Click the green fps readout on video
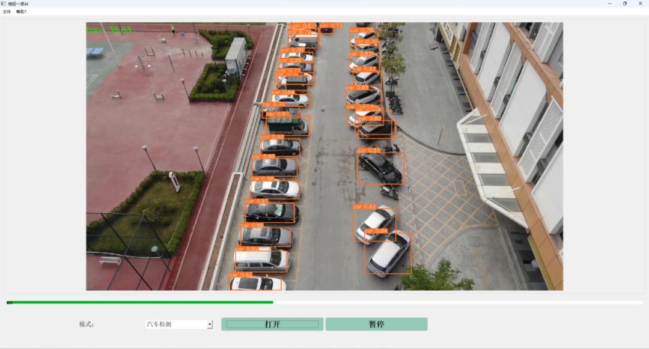This screenshot has height=349, width=649. (x=109, y=29)
